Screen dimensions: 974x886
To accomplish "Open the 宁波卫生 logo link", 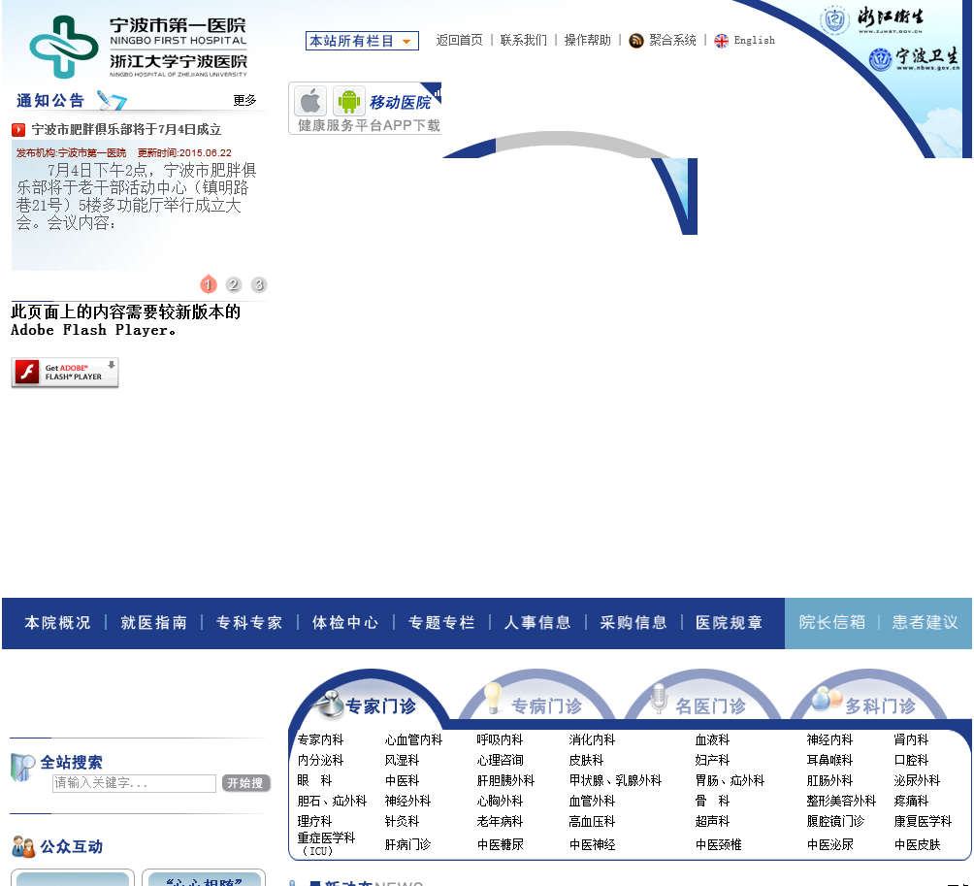I will (913, 59).
